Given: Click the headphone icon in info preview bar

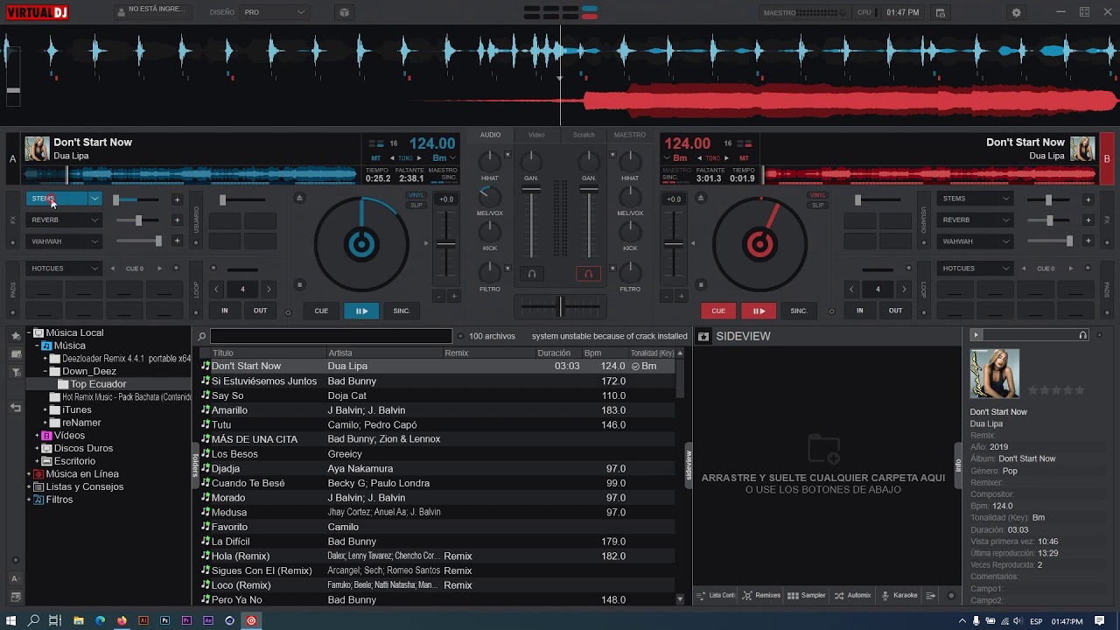Looking at the screenshot, I should click(1082, 335).
